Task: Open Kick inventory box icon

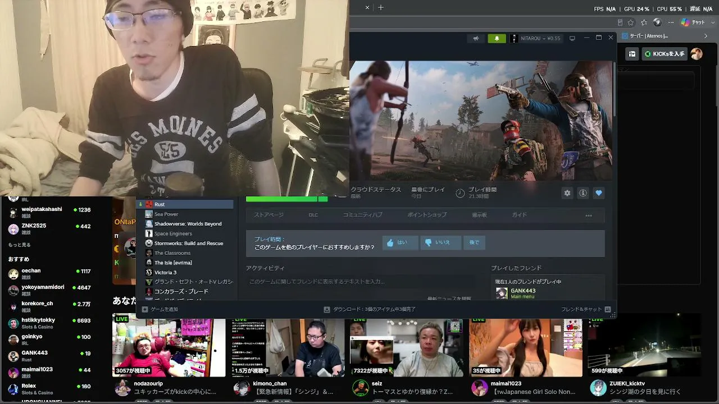Action: pos(632,54)
